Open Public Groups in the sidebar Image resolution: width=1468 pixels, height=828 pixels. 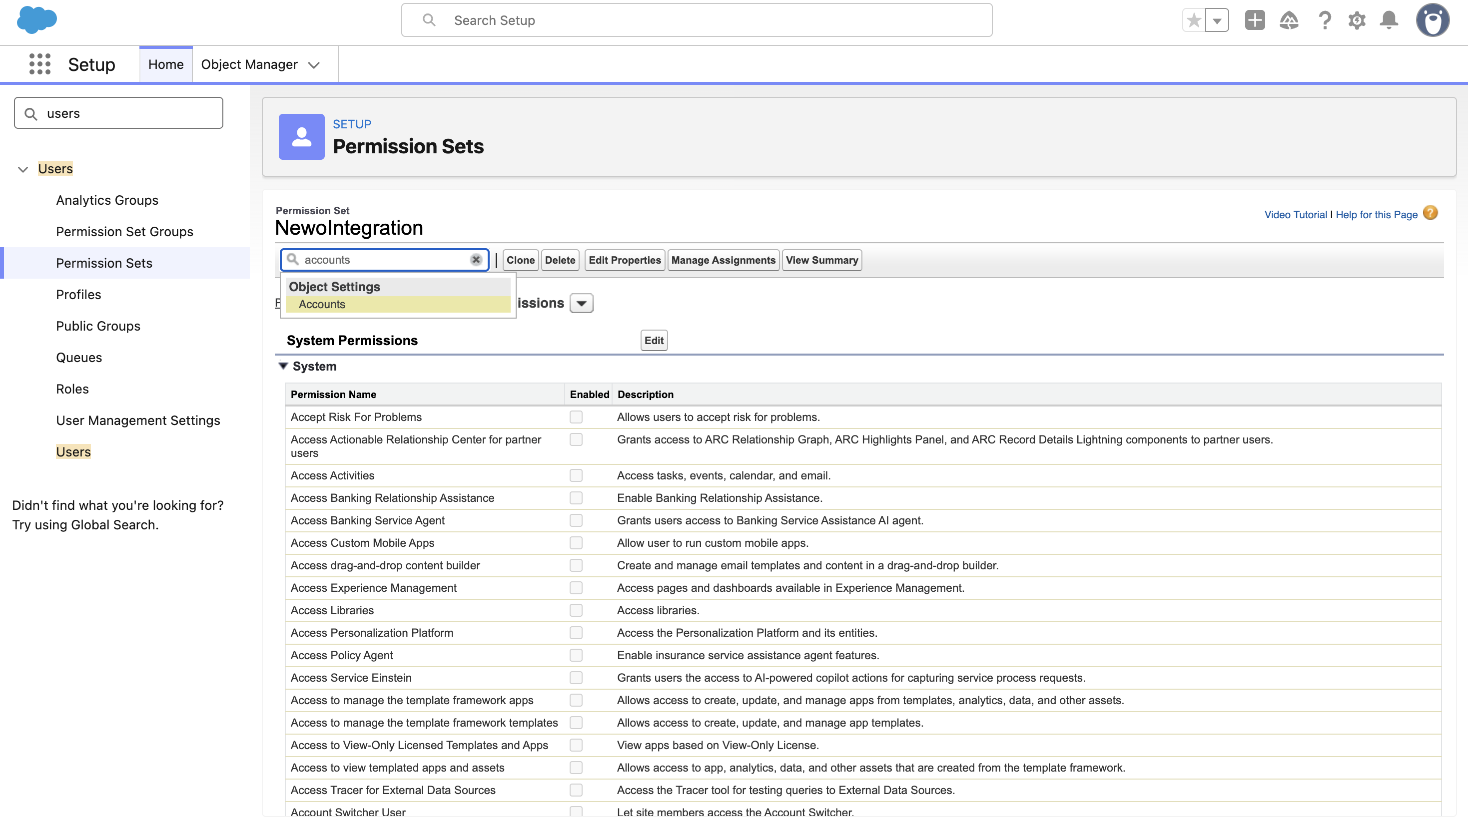(98, 326)
